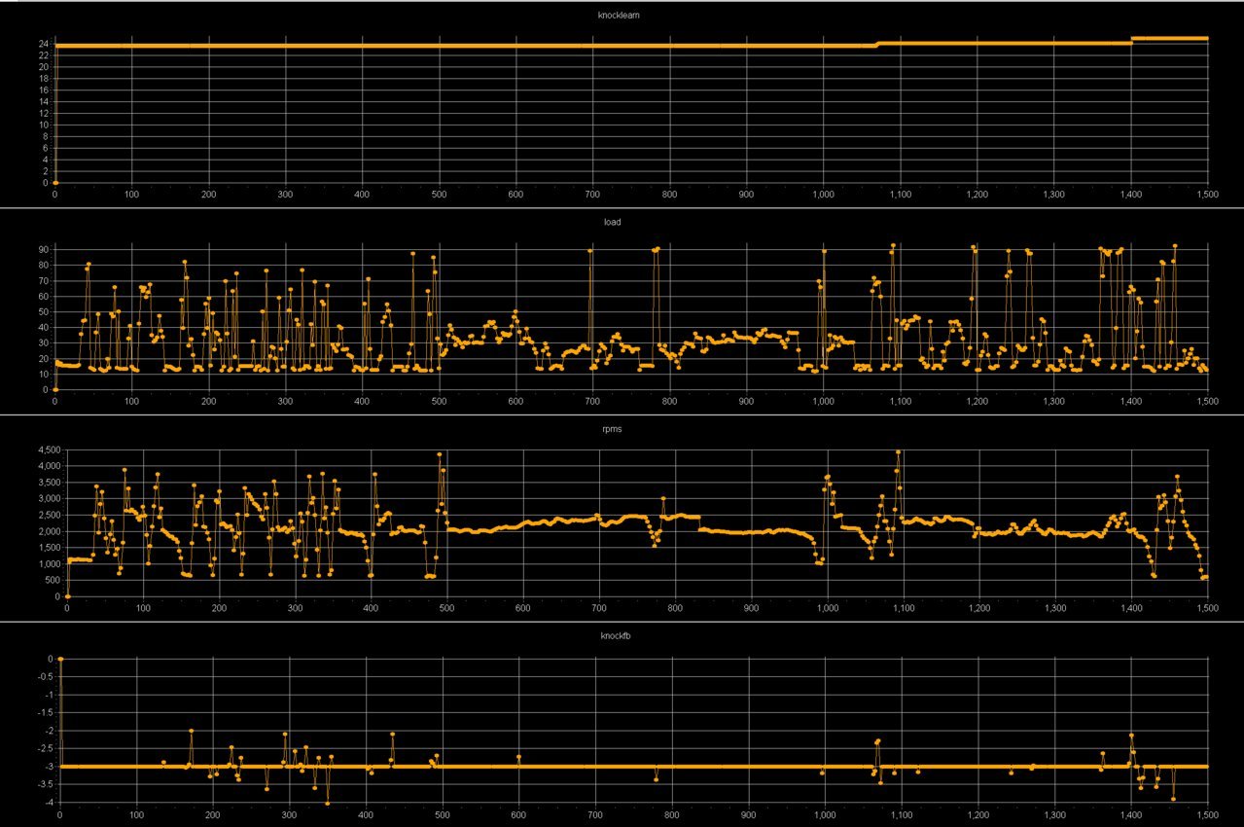This screenshot has height=827, width=1244.
Task: Click the 800 x-axis label under knockfb chart
Action: pyautogui.click(x=672, y=814)
